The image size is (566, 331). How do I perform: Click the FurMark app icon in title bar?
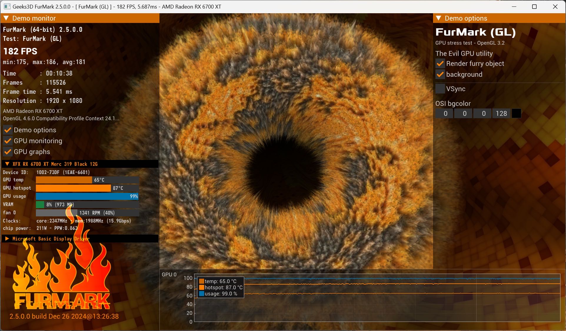(7, 6)
